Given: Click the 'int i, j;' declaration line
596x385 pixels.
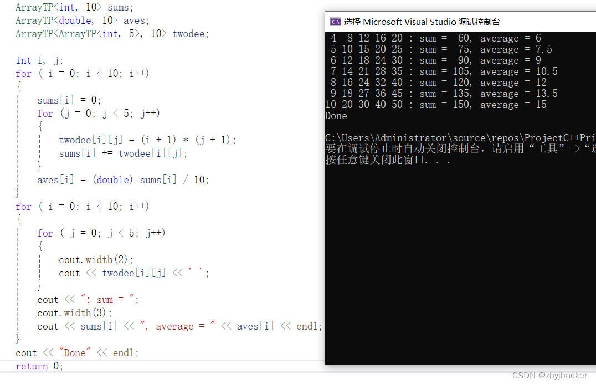Looking at the screenshot, I should click(x=39, y=60).
